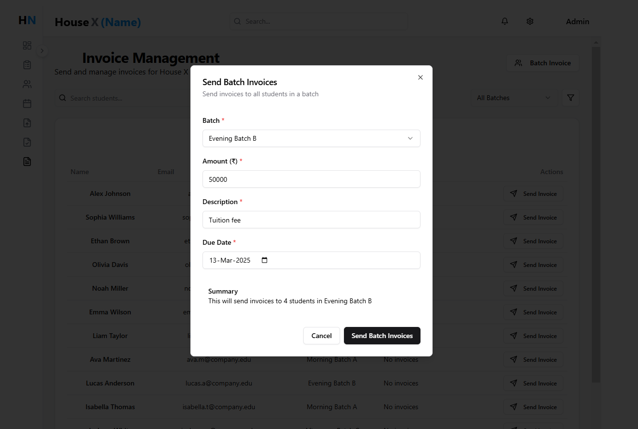
Task: Open the file check icon in sidebar
Action: (27, 142)
